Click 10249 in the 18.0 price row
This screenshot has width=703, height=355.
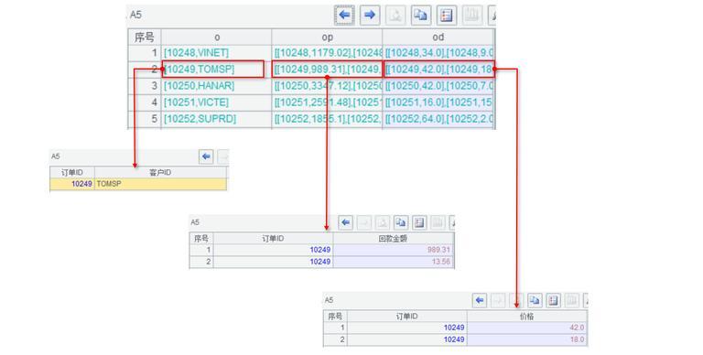tap(407, 339)
